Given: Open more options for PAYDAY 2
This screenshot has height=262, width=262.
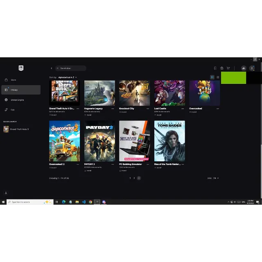Looking at the screenshot, I should point(113,164).
